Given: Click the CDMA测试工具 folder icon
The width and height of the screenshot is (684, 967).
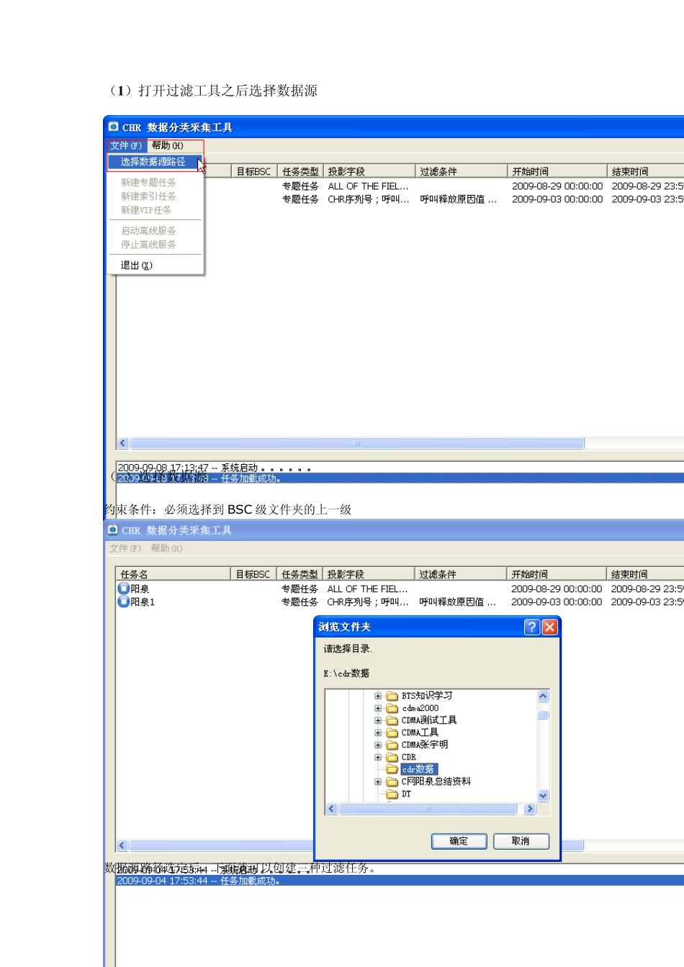Looking at the screenshot, I should (x=392, y=720).
